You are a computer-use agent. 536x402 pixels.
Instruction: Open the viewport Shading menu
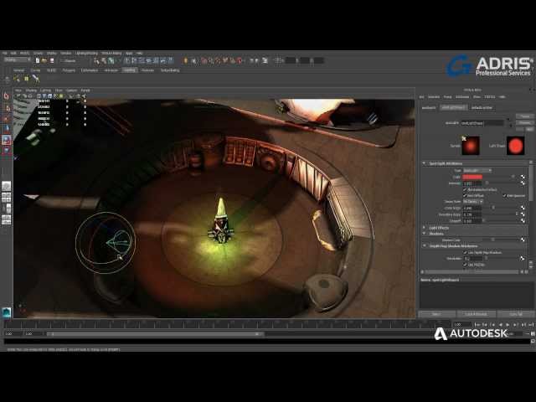pyautogui.click(x=31, y=90)
